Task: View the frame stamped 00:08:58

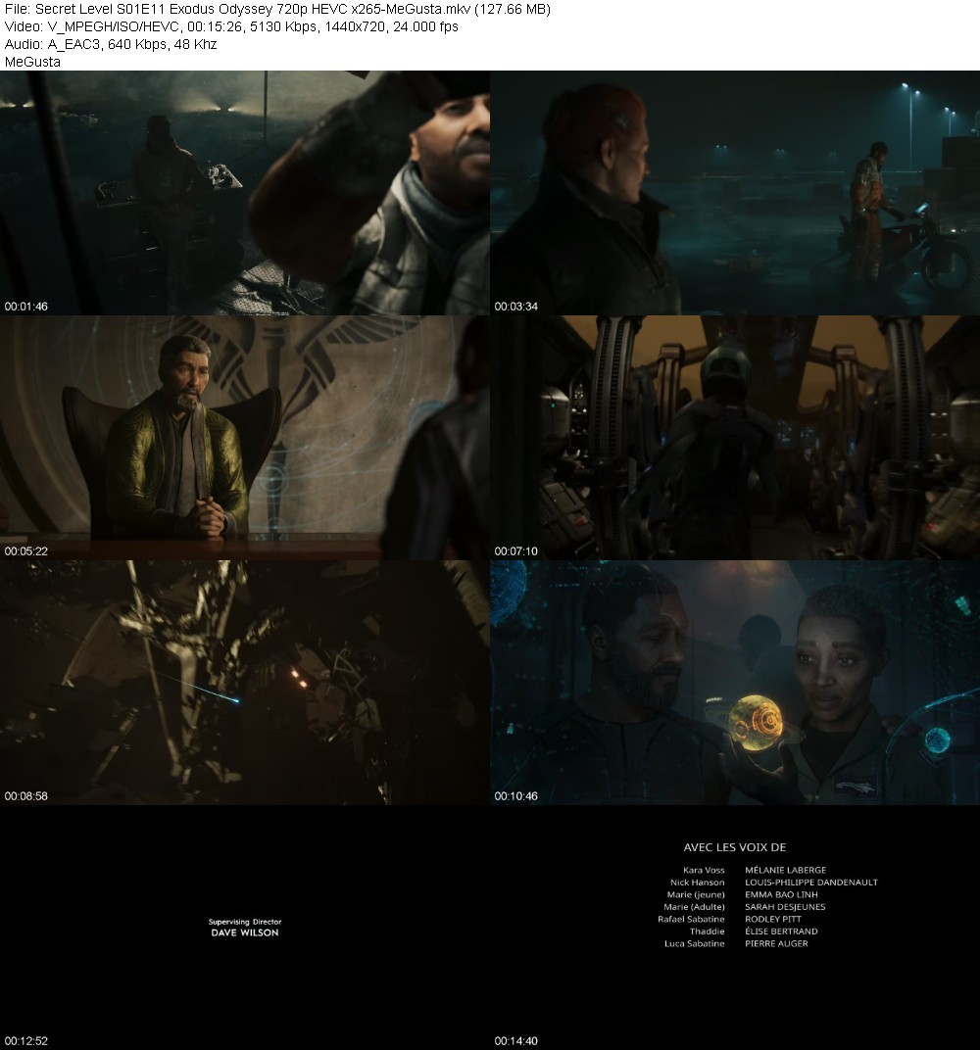Action: pos(244,683)
